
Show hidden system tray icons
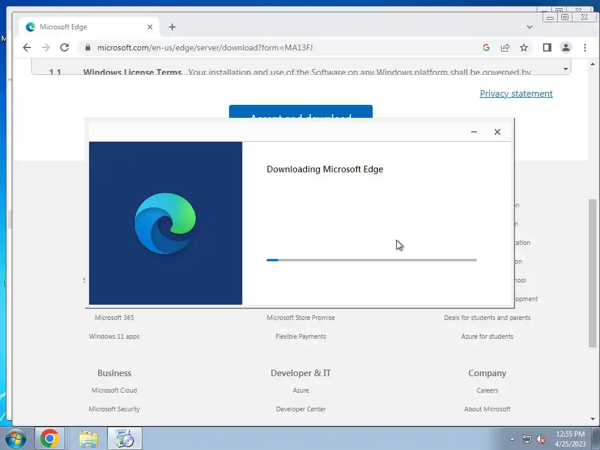(x=512, y=439)
